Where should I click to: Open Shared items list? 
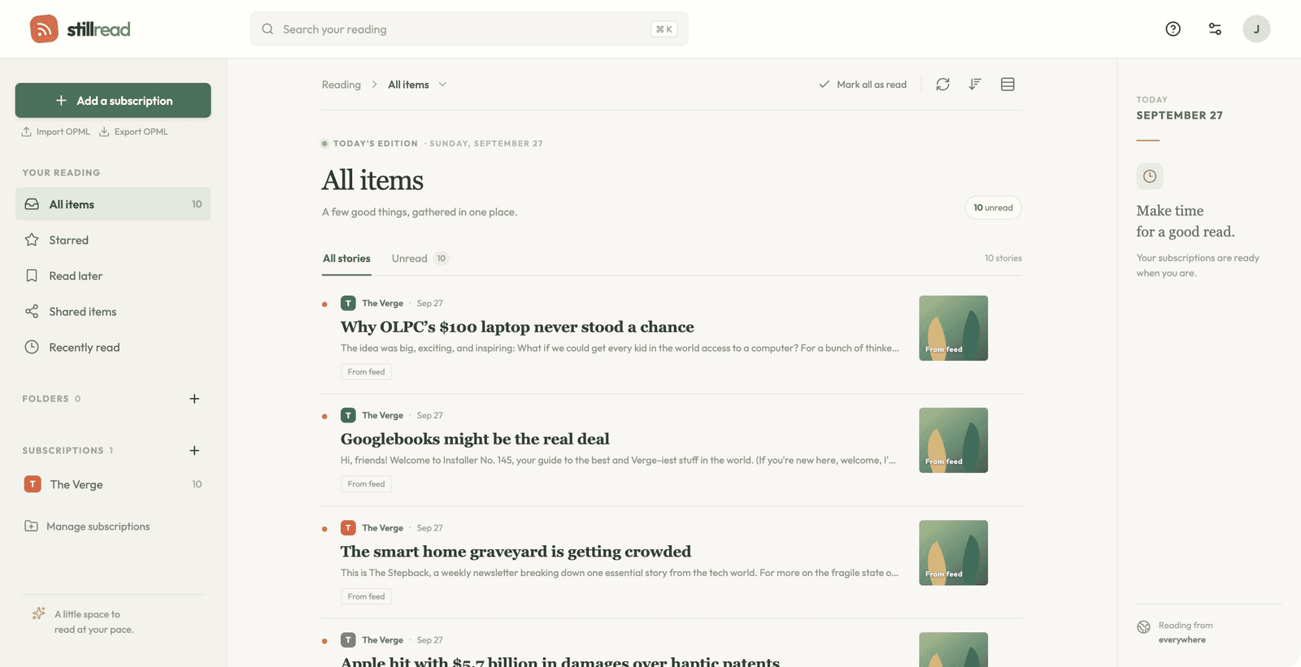(113, 311)
